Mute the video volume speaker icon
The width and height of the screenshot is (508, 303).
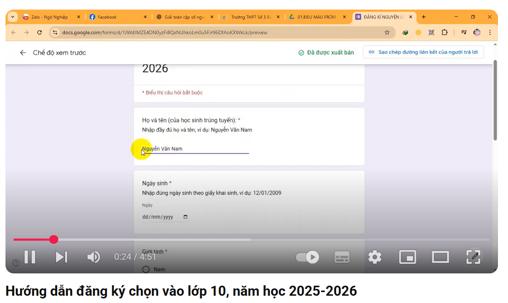(93, 257)
